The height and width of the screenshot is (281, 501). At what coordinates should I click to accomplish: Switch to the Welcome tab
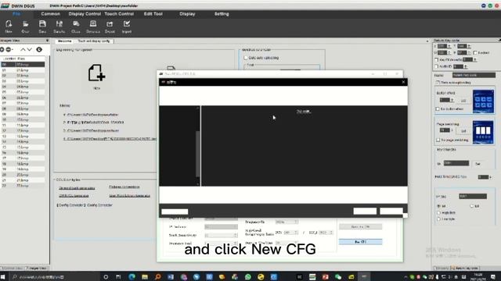pyautogui.click(x=64, y=41)
